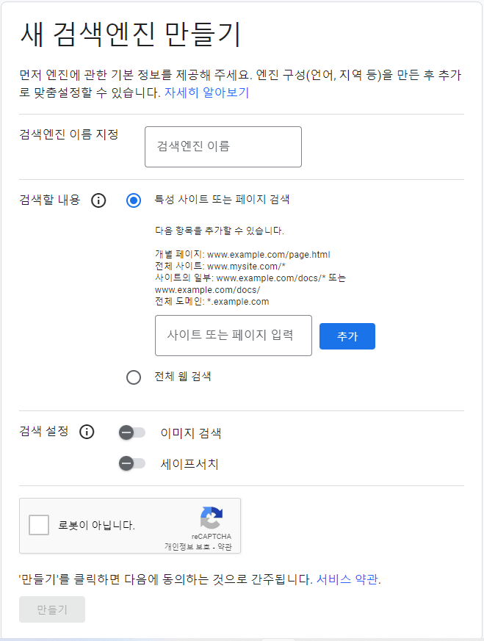Click the 만들기 button
Viewport: 484px width, 641px height.
pyautogui.click(x=52, y=609)
